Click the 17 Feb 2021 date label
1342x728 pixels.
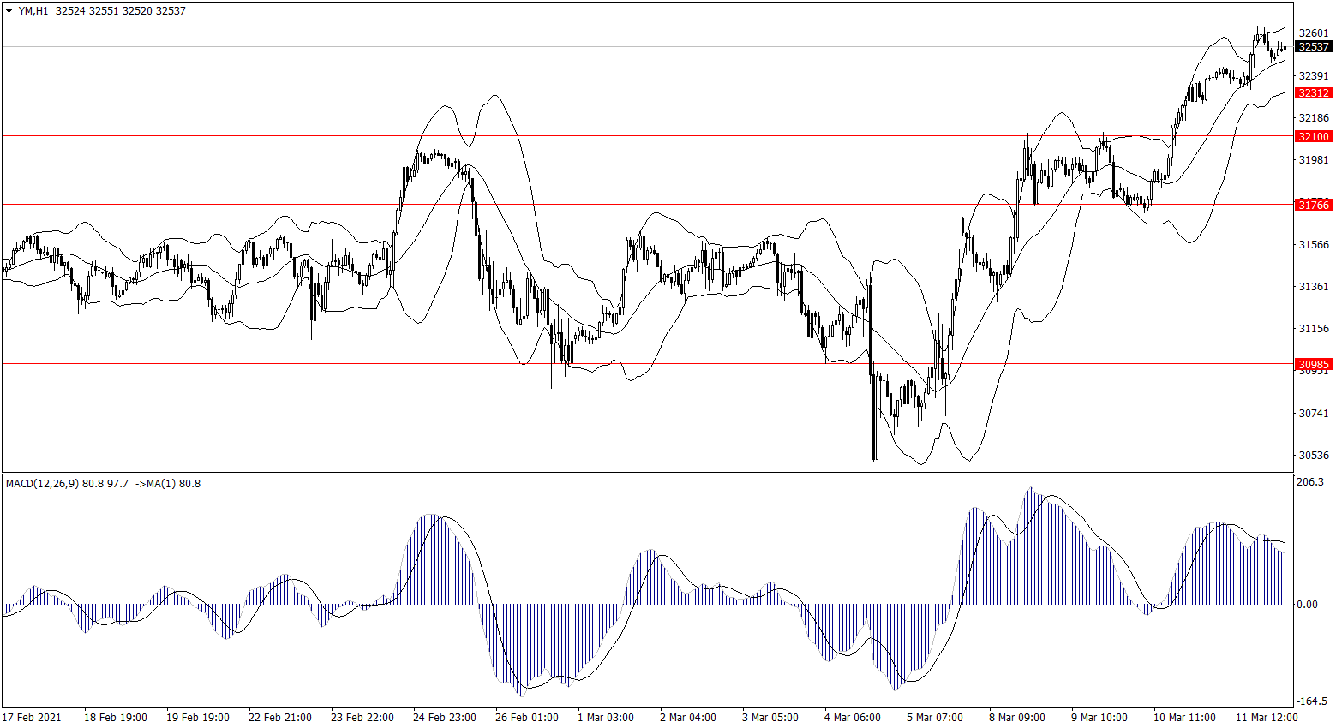coord(33,717)
